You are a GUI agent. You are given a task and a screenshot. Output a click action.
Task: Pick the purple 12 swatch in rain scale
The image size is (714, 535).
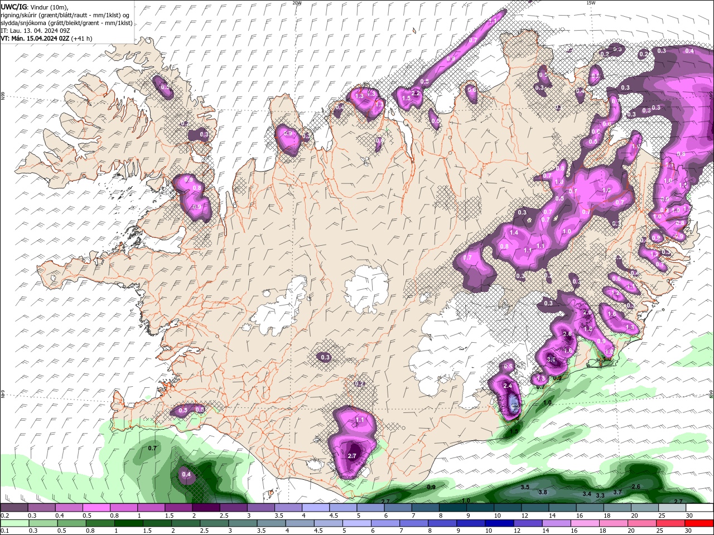528,523
